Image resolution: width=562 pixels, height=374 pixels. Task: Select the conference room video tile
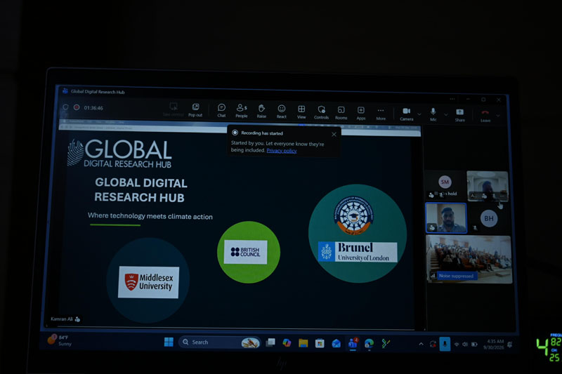[469, 259]
